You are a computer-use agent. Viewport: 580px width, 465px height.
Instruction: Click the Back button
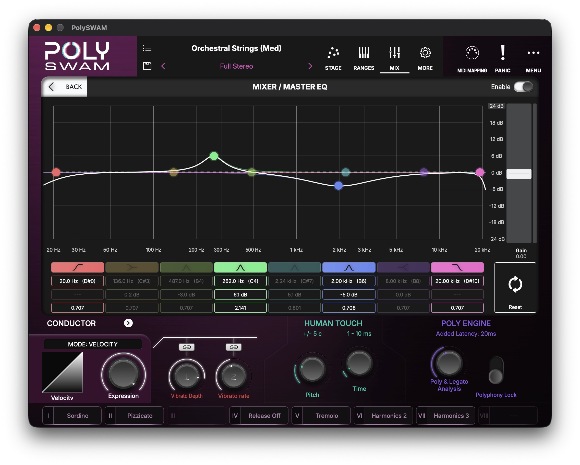click(x=64, y=87)
